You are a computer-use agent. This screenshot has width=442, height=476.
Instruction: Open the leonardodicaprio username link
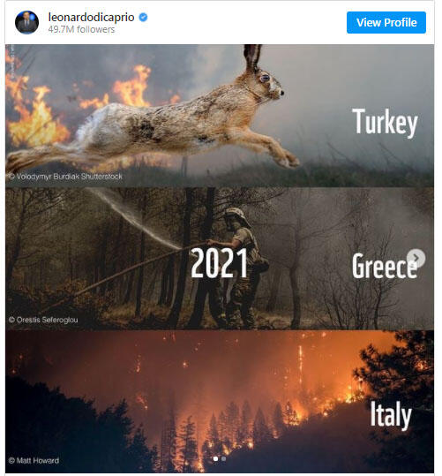click(x=92, y=18)
